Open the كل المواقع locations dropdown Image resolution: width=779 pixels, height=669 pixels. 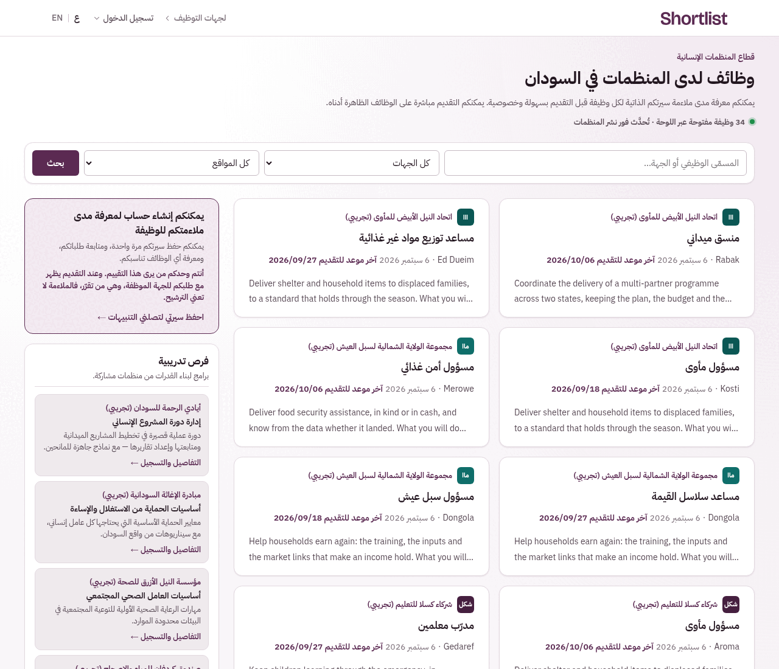(172, 163)
